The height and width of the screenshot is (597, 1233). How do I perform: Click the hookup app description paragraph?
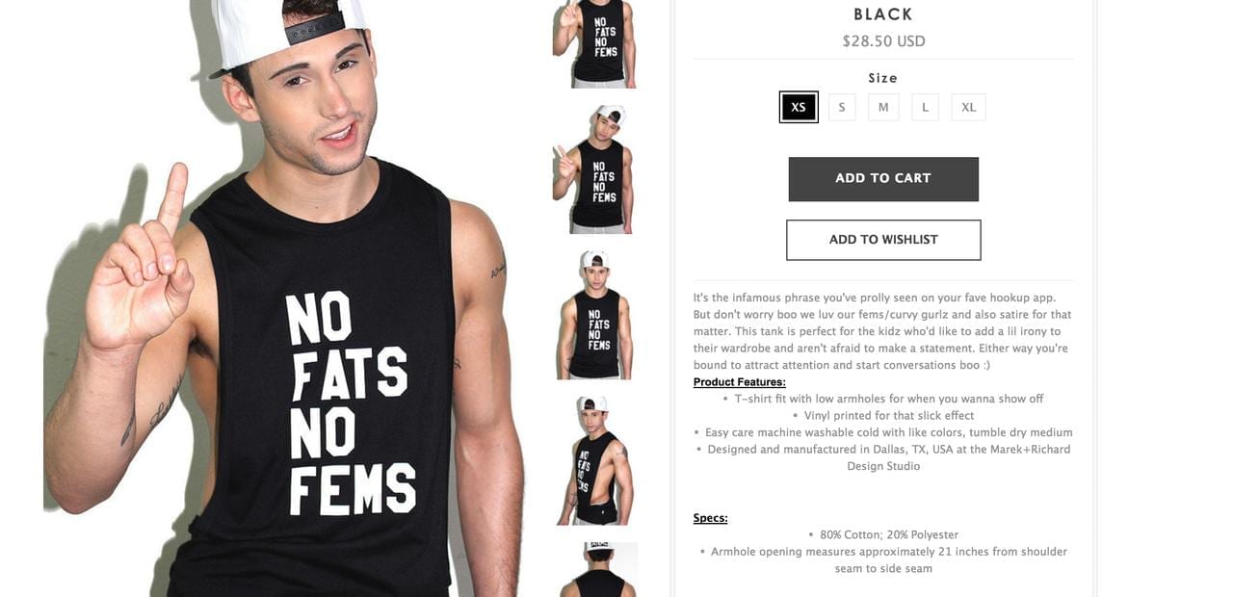pyautogui.click(x=883, y=331)
